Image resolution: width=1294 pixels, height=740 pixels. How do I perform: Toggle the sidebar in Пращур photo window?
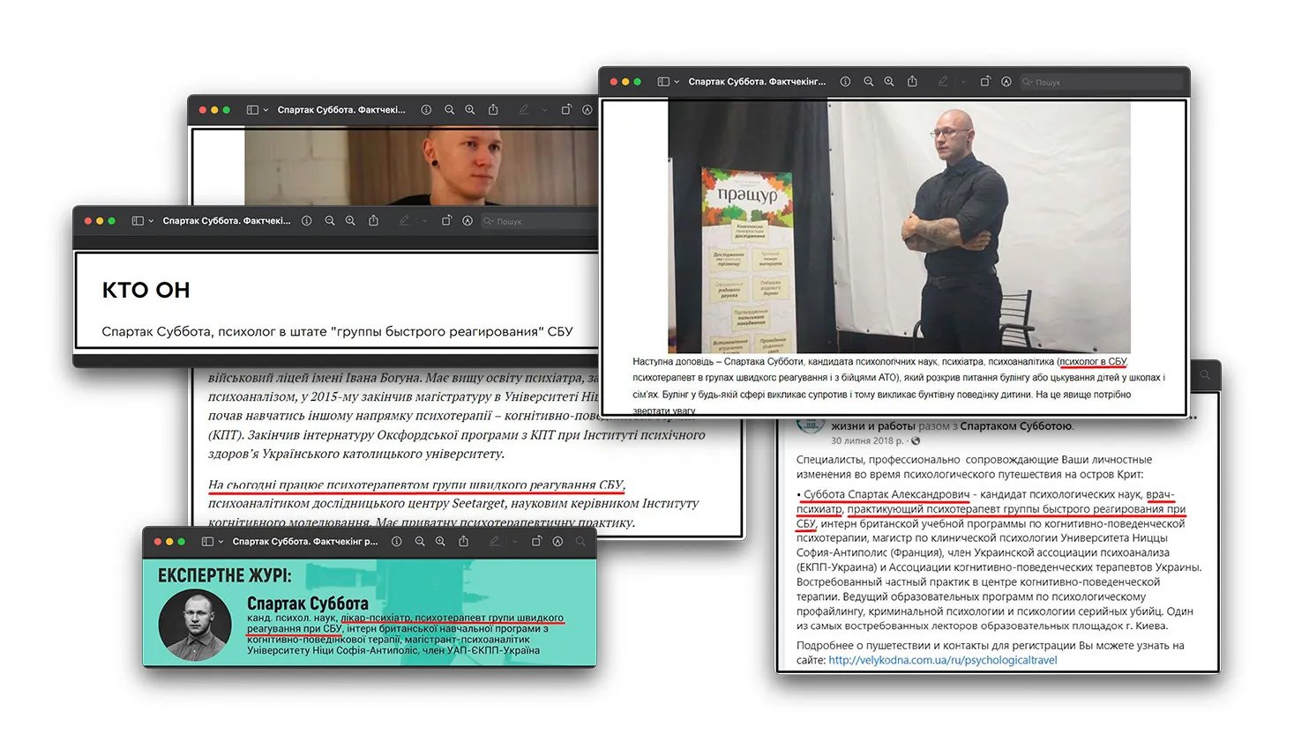coord(663,82)
